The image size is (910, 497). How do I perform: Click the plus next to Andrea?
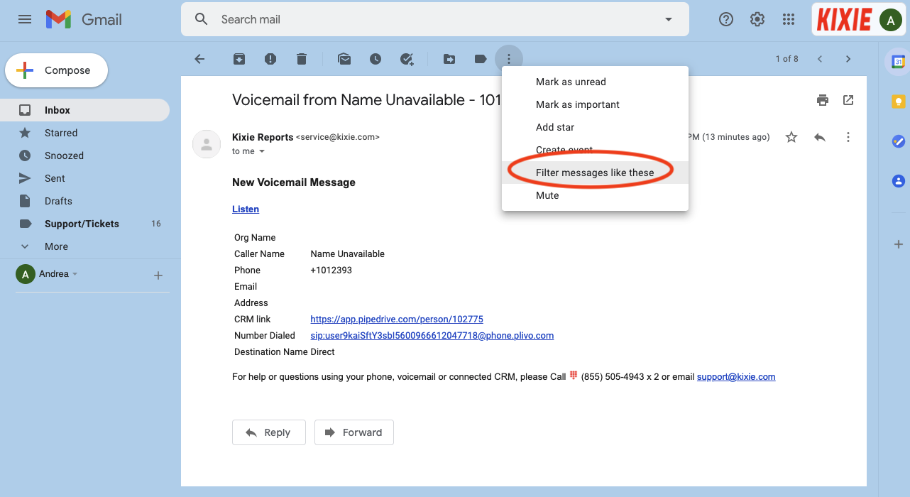pyautogui.click(x=158, y=275)
